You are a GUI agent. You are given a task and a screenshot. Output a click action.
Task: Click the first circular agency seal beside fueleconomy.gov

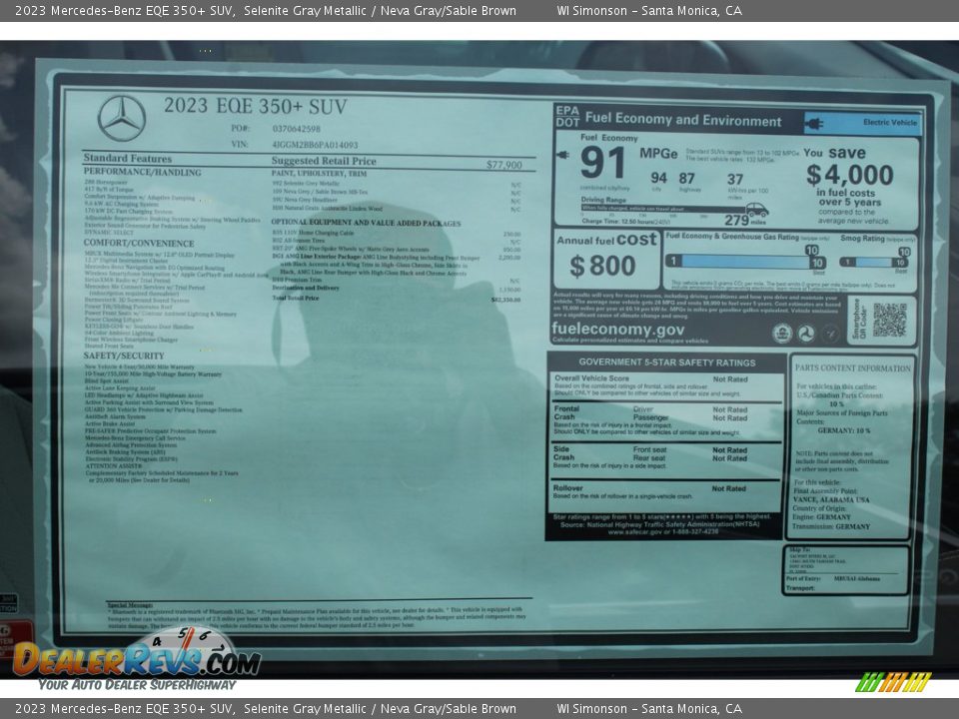tap(781, 334)
